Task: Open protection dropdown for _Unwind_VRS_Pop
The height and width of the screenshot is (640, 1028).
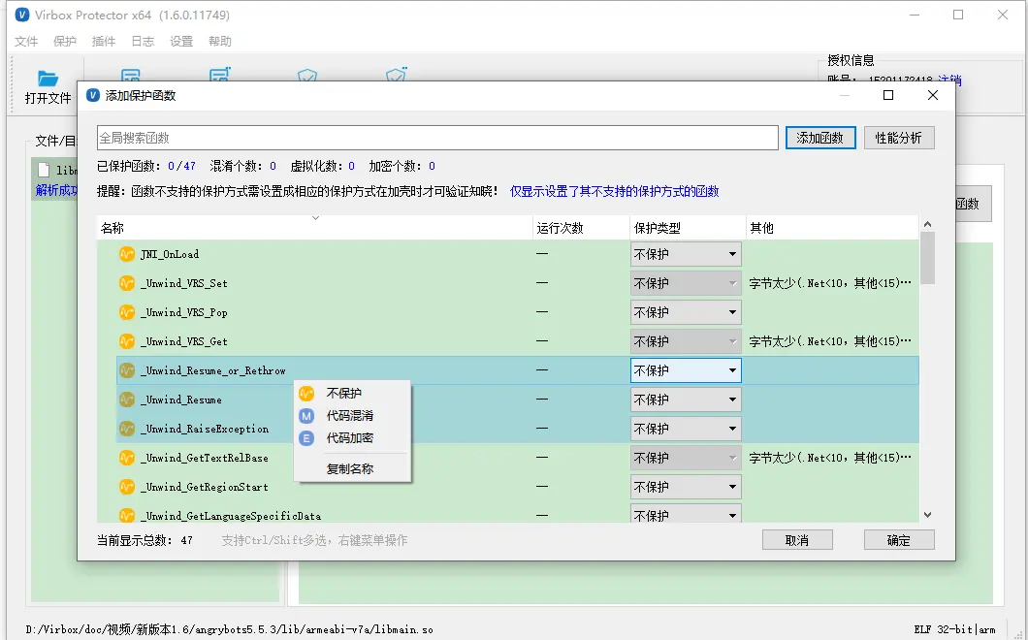Action: [x=686, y=312]
